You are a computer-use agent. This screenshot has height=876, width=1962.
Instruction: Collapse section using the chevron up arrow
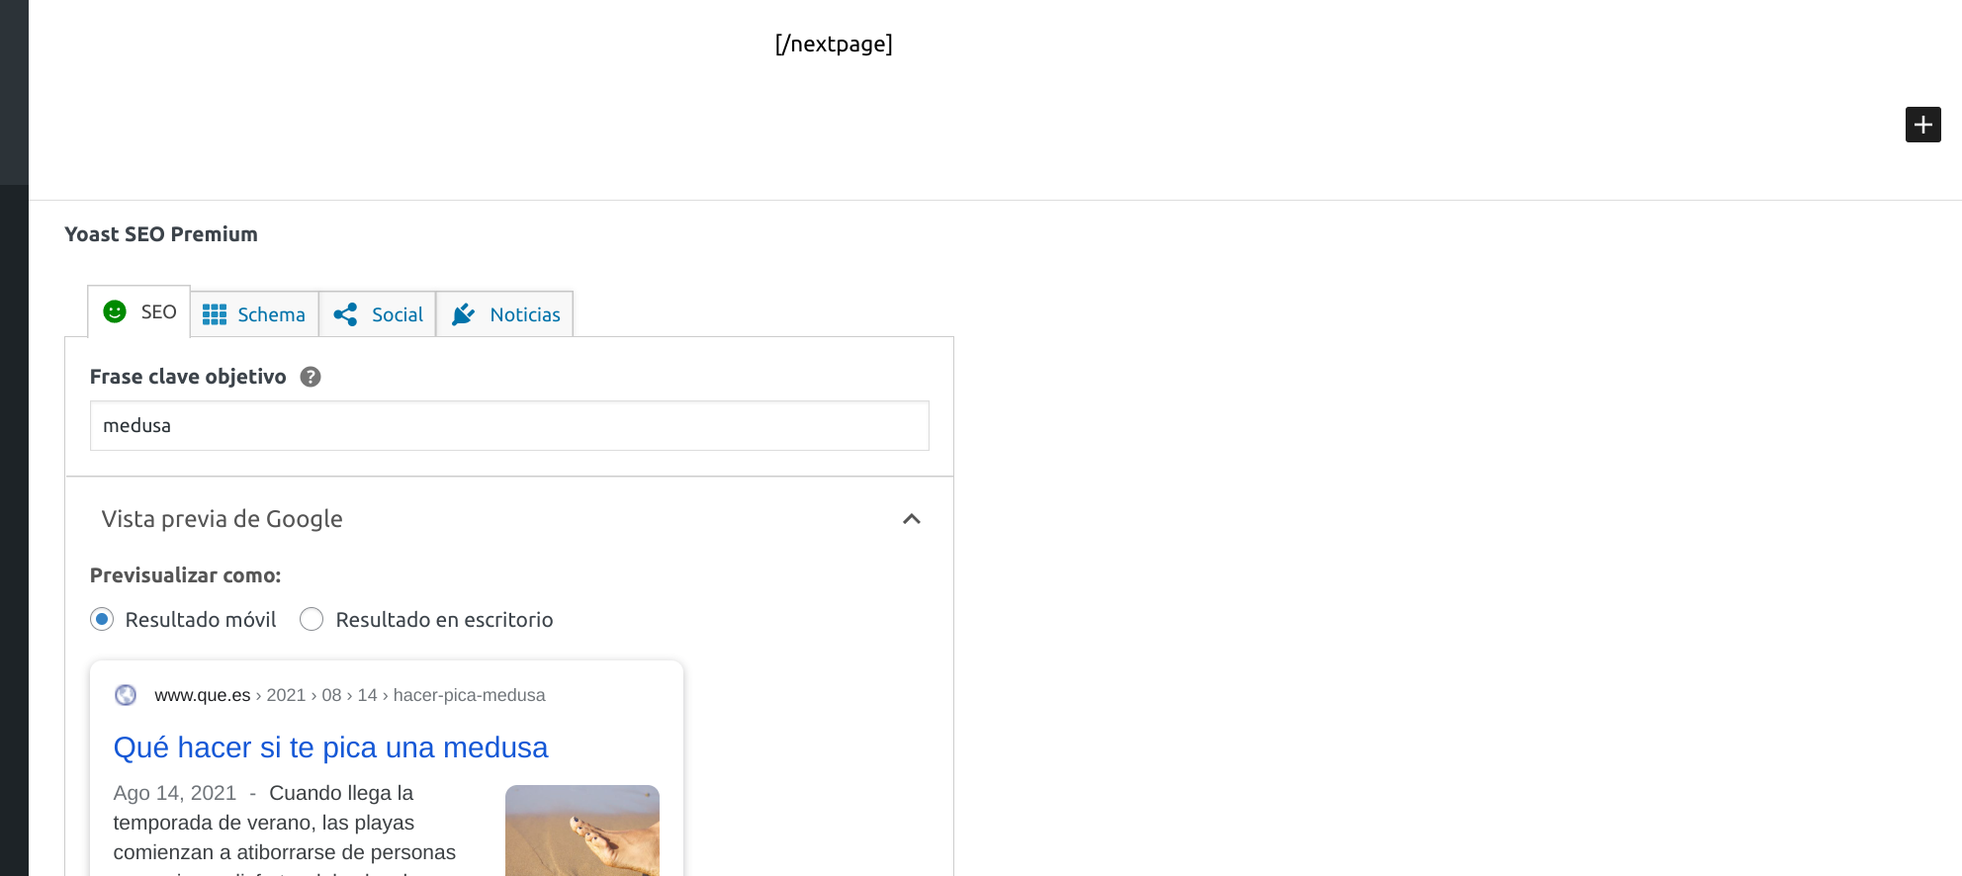(x=911, y=519)
